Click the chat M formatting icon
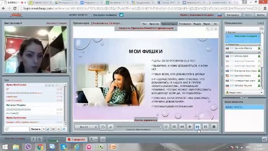This screenshot has height=151, width=268. [x=54, y=129]
